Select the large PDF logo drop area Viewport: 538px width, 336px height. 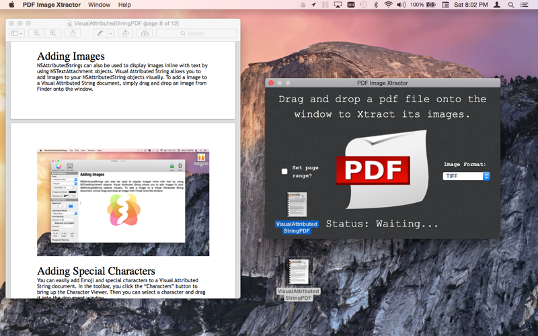[382, 170]
